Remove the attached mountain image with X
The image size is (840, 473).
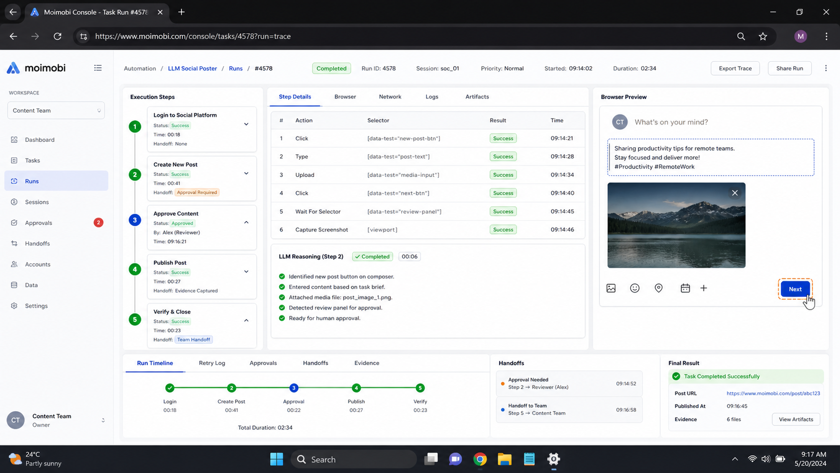[734, 193]
